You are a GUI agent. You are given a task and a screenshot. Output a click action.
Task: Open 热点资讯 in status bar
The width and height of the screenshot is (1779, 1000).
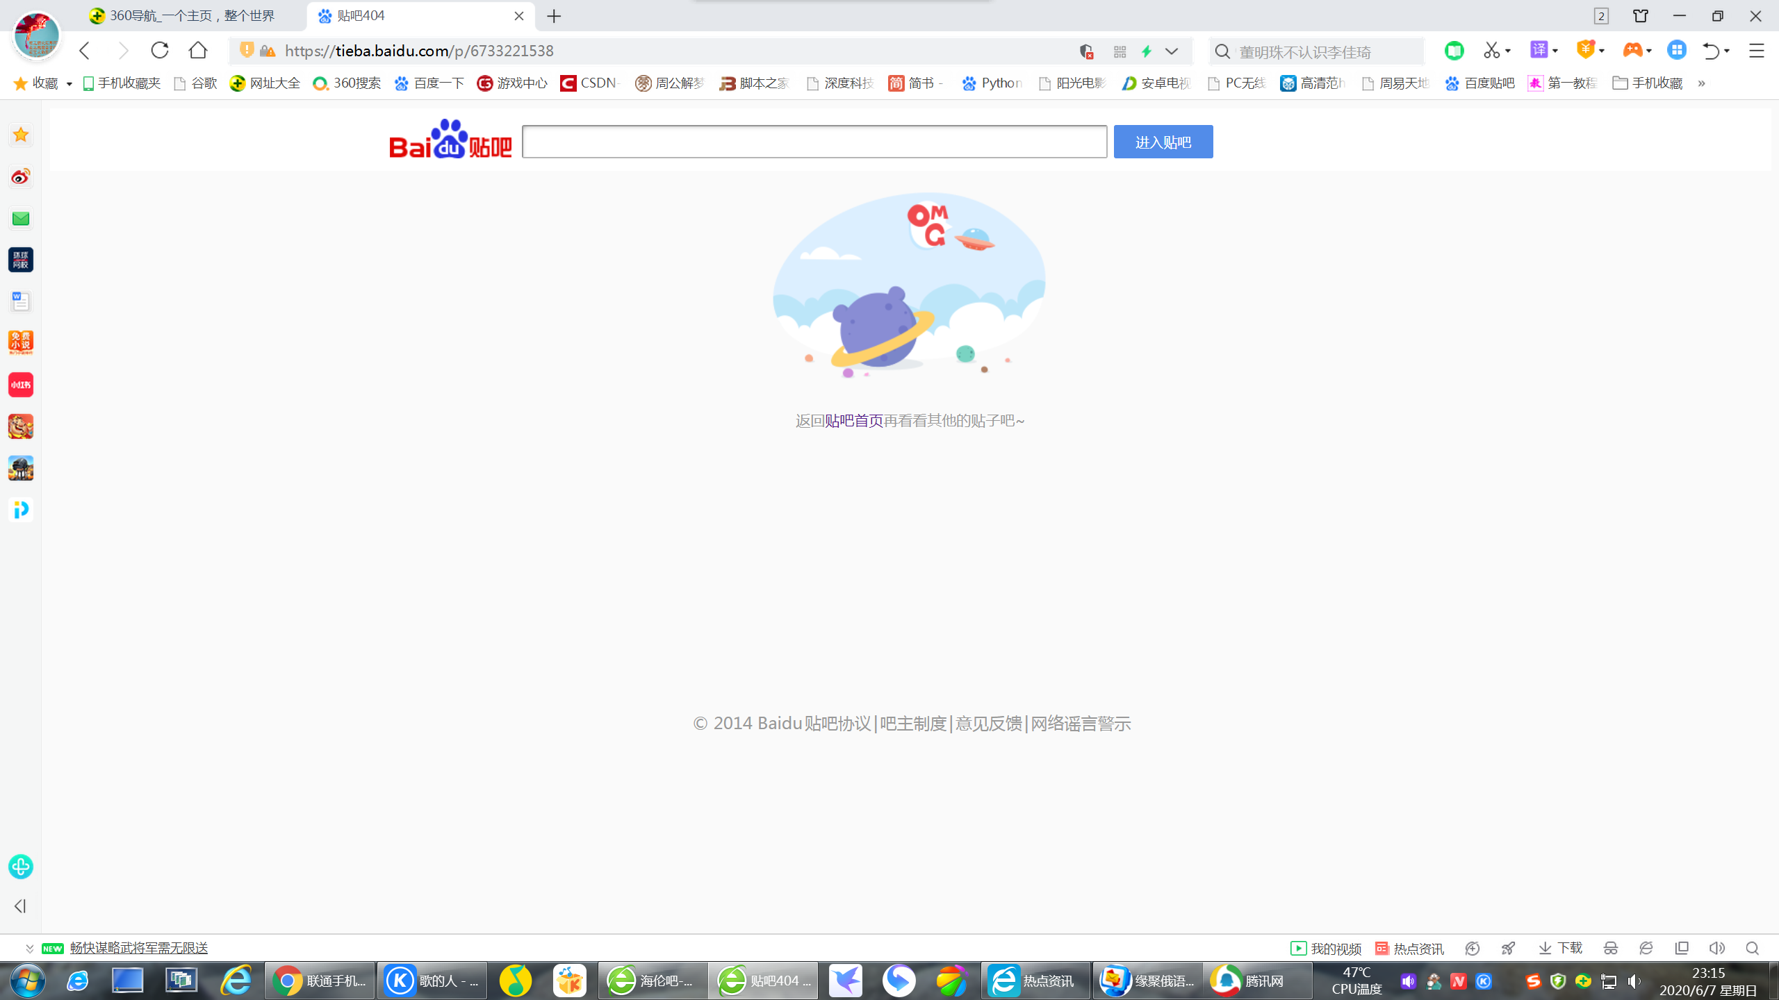[1409, 949]
